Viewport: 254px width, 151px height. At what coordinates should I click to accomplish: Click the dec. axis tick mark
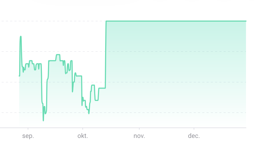(194, 129)
